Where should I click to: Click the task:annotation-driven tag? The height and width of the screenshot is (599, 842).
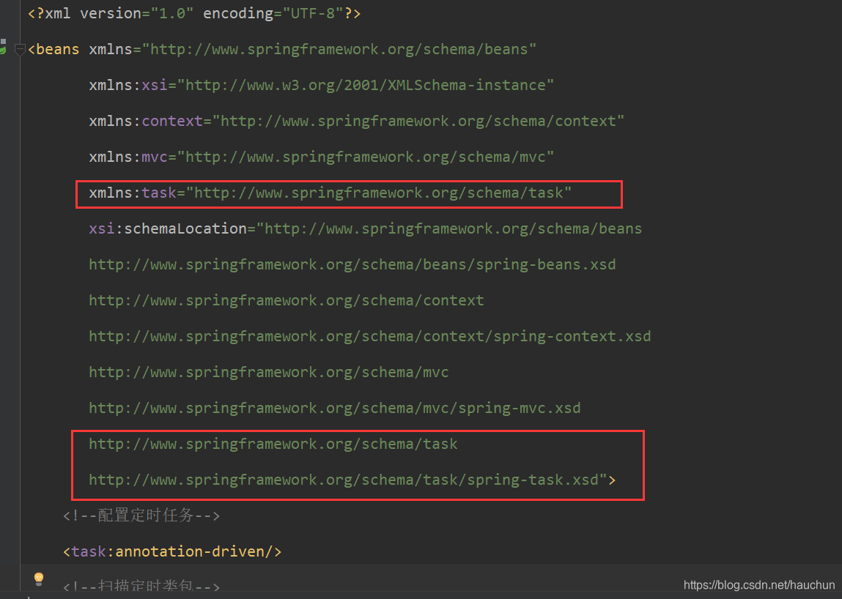tap(172, 551)
